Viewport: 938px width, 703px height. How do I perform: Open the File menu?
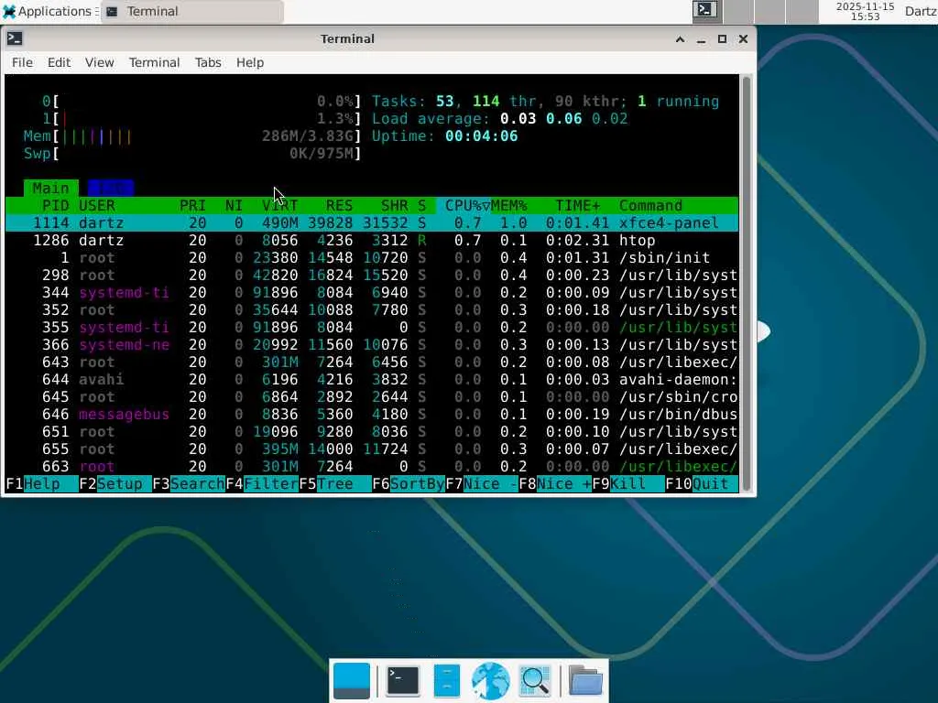coord(22,63)
